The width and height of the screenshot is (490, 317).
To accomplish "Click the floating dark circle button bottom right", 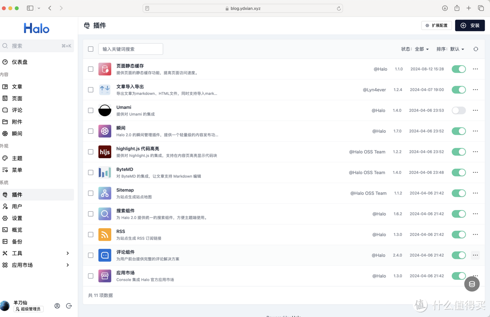I will click(472, 284).
